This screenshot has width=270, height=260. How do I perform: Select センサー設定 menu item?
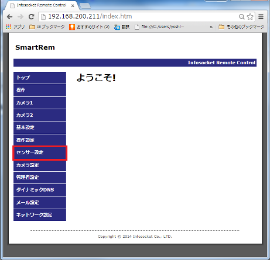click(40, 152)
